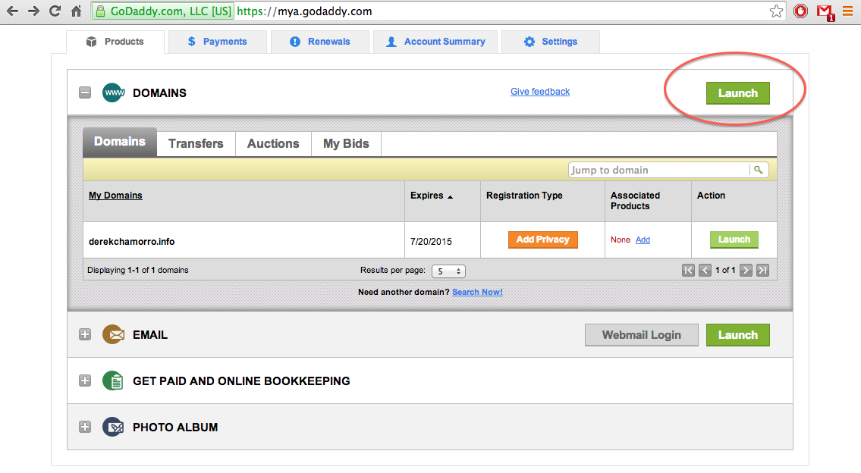This screenshot has width=861, height=473.
Task: Click the Email envelope section icon
Action: click(x=114, y=334)
